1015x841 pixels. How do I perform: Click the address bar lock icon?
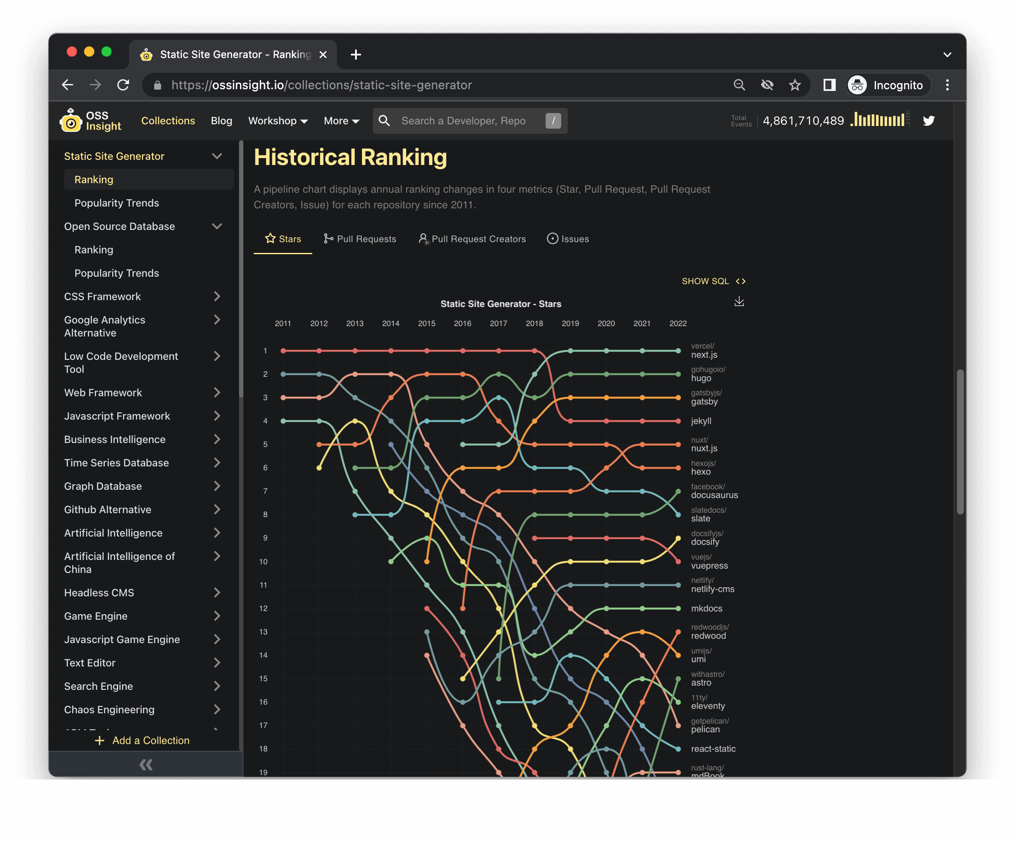tap(157, 85)
